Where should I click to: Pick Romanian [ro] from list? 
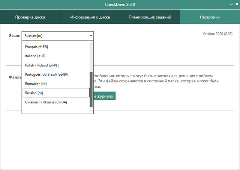tap(56, 83)
